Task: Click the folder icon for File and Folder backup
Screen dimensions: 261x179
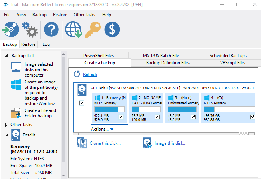Action: tap(16, 113)
